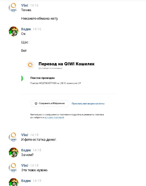Click Вадик's avatar next to 'Зачем?'
The height and width of the screenshot is (186, 146).
coord(14,152)
